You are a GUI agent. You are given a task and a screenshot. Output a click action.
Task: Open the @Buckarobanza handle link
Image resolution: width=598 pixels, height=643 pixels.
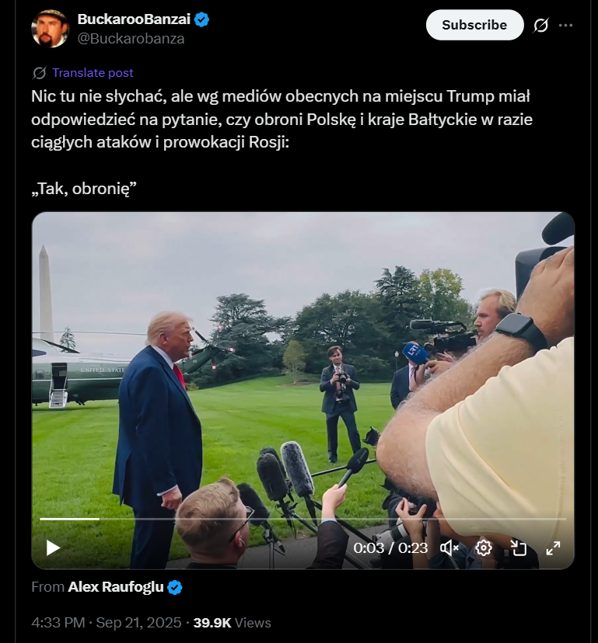click(x=131, y=38)
